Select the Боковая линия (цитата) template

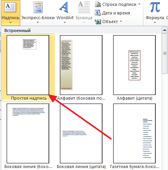coord(81,133)
